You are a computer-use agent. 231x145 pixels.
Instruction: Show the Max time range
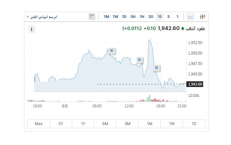pos(39,124)
